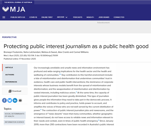
Task: Open Online First page
Action: [x=47, y=17]
